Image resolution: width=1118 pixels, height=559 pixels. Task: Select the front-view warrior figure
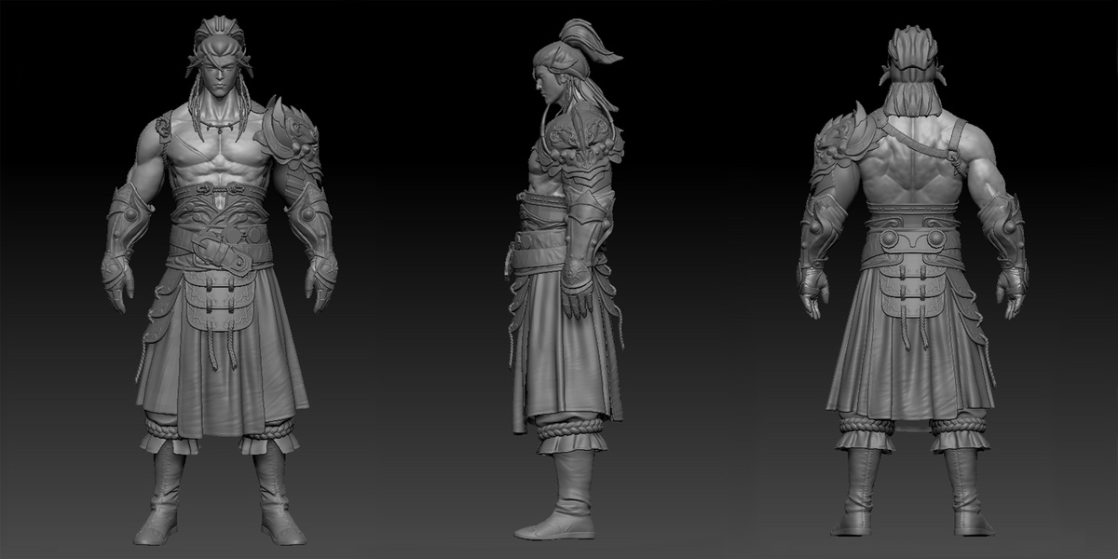pos(220,279)
